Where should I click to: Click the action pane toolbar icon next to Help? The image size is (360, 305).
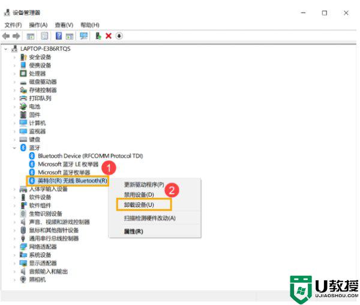(70, 36)
